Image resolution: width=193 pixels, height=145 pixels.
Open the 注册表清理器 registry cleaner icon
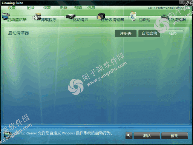coord(101,16)
